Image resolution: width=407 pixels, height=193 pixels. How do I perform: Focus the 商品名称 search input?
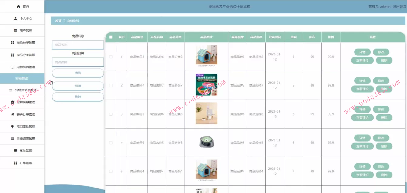(78, 45)
